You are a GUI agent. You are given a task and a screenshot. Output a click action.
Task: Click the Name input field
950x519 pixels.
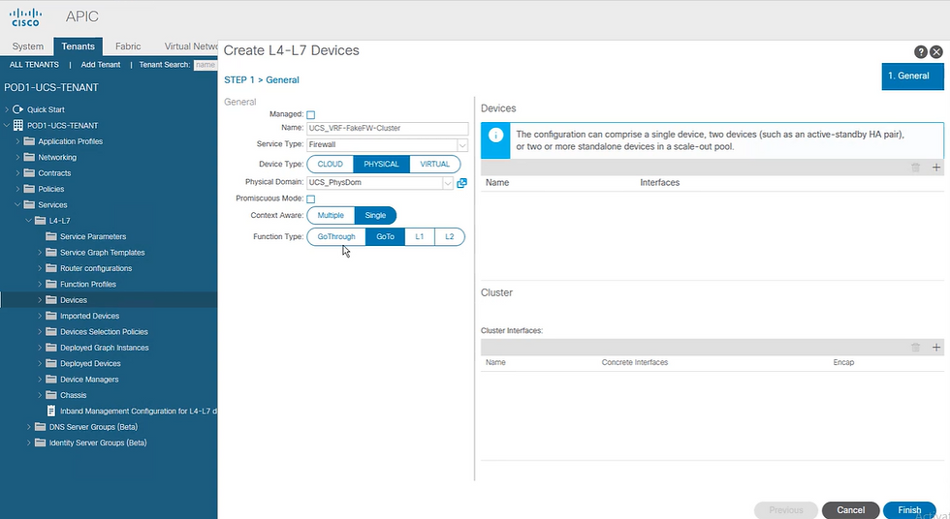[x=387, y=128]
